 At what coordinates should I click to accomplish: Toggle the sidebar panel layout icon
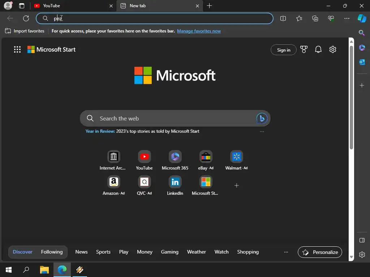click(x=362, y=240)
